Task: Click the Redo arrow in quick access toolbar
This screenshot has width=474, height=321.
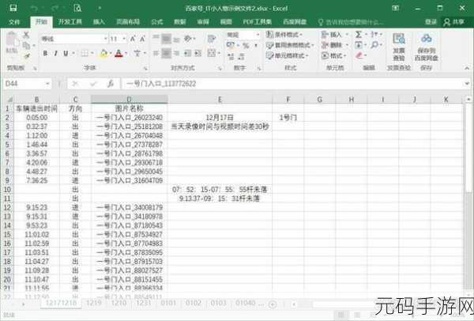Action: click(56, 9)
